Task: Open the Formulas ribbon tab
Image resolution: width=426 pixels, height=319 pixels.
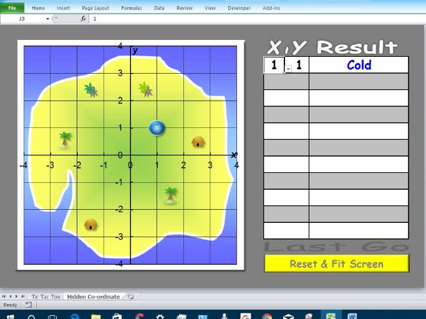Action: (x=132, y=8)
